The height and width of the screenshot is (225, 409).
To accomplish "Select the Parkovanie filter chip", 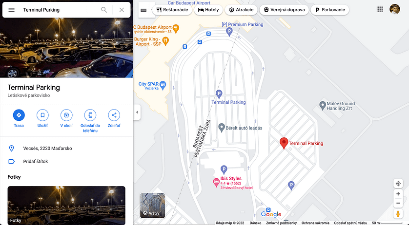I will click(x=330, y=10).
